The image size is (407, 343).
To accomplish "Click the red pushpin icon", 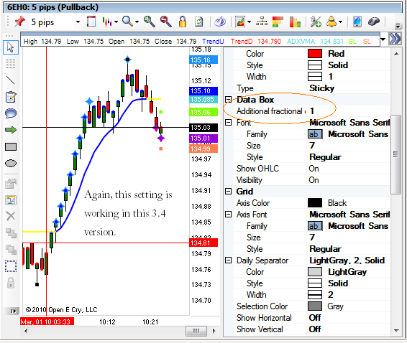I will [x=19, y=22].
